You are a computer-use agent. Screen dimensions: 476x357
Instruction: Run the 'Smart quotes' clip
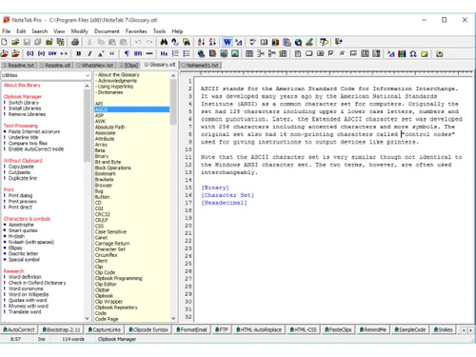tap(23, 230)
